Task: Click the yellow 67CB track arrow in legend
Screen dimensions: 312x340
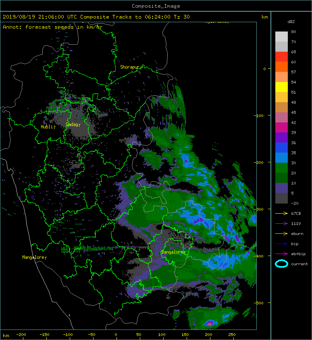Action: coord(281,213)
